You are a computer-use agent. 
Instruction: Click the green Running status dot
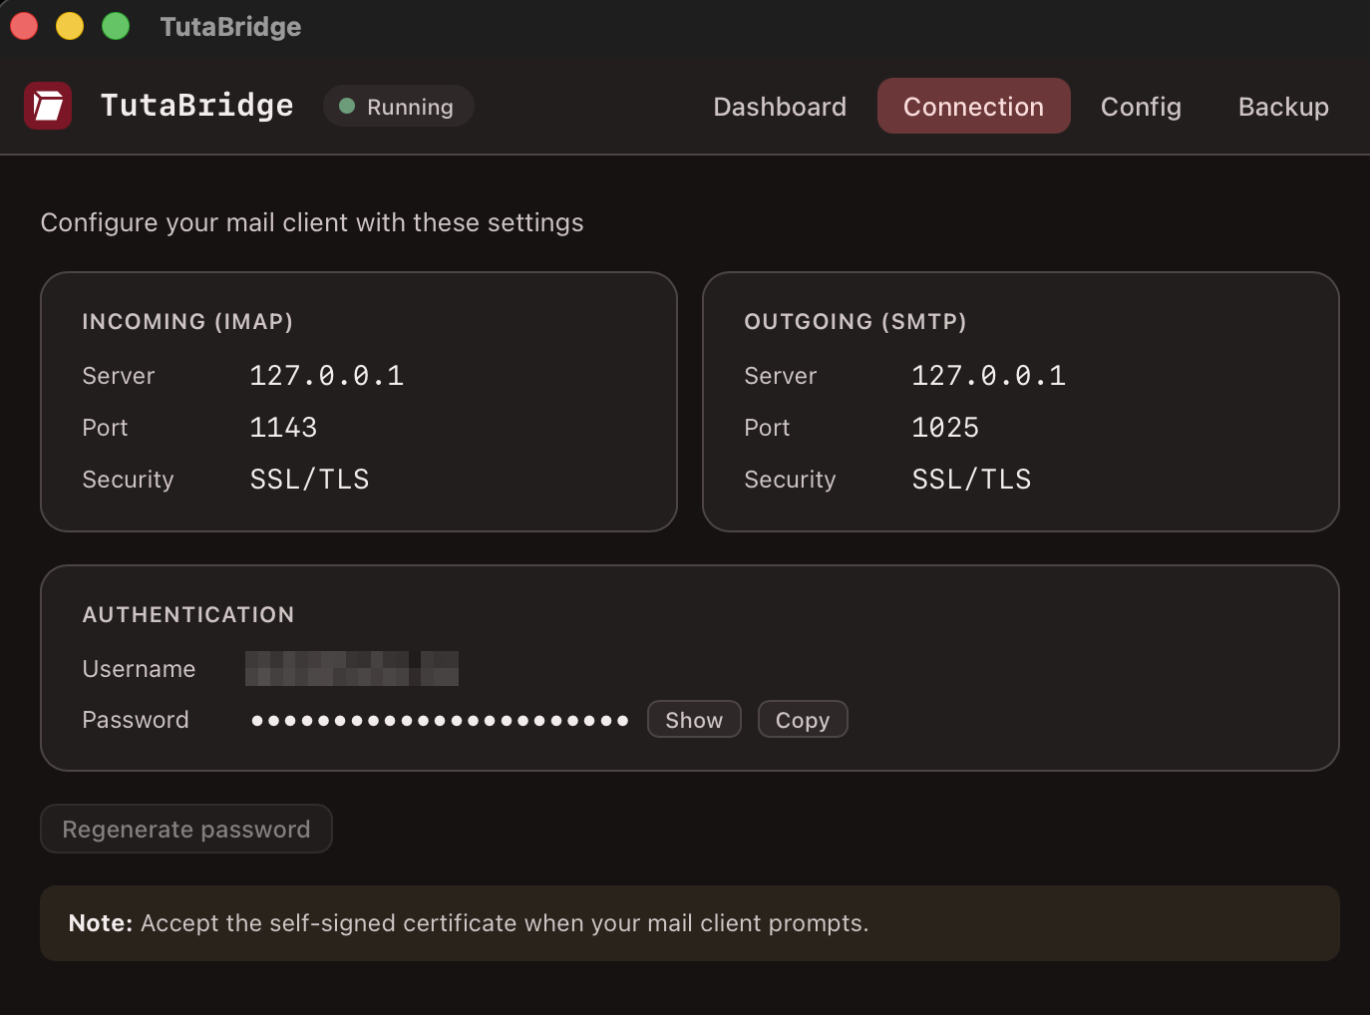point(347,106)
